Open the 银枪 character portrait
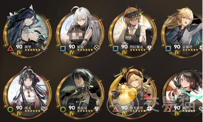 (x=80, y=33)
